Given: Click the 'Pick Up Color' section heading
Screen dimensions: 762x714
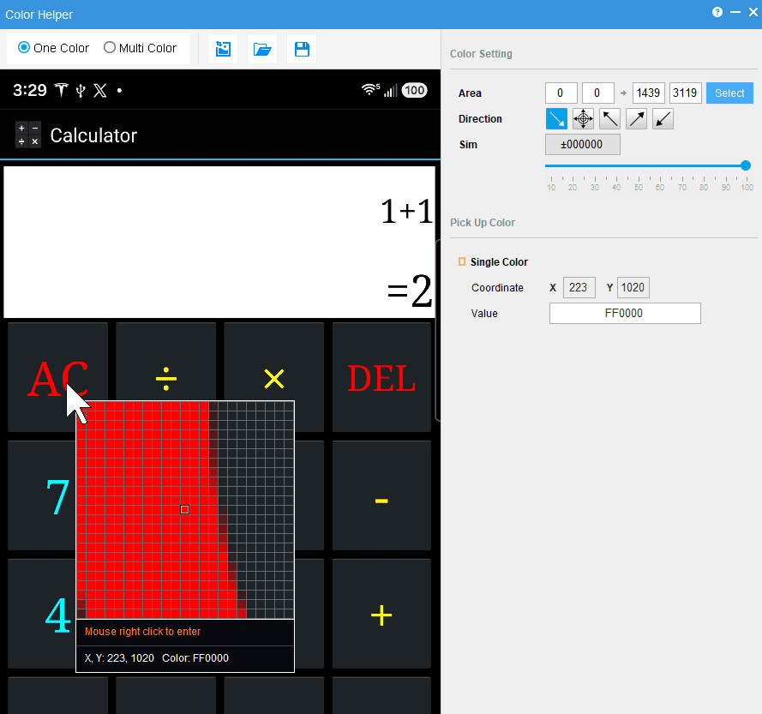Looking at the screenshot, I should 483,223.
